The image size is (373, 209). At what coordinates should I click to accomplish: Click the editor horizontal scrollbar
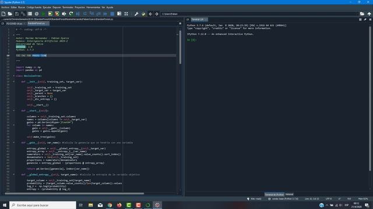point(74,193)
